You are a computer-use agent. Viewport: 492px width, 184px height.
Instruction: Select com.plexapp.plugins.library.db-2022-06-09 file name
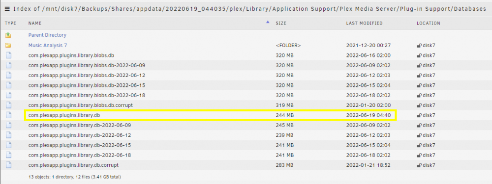click(x=80, y=125)
